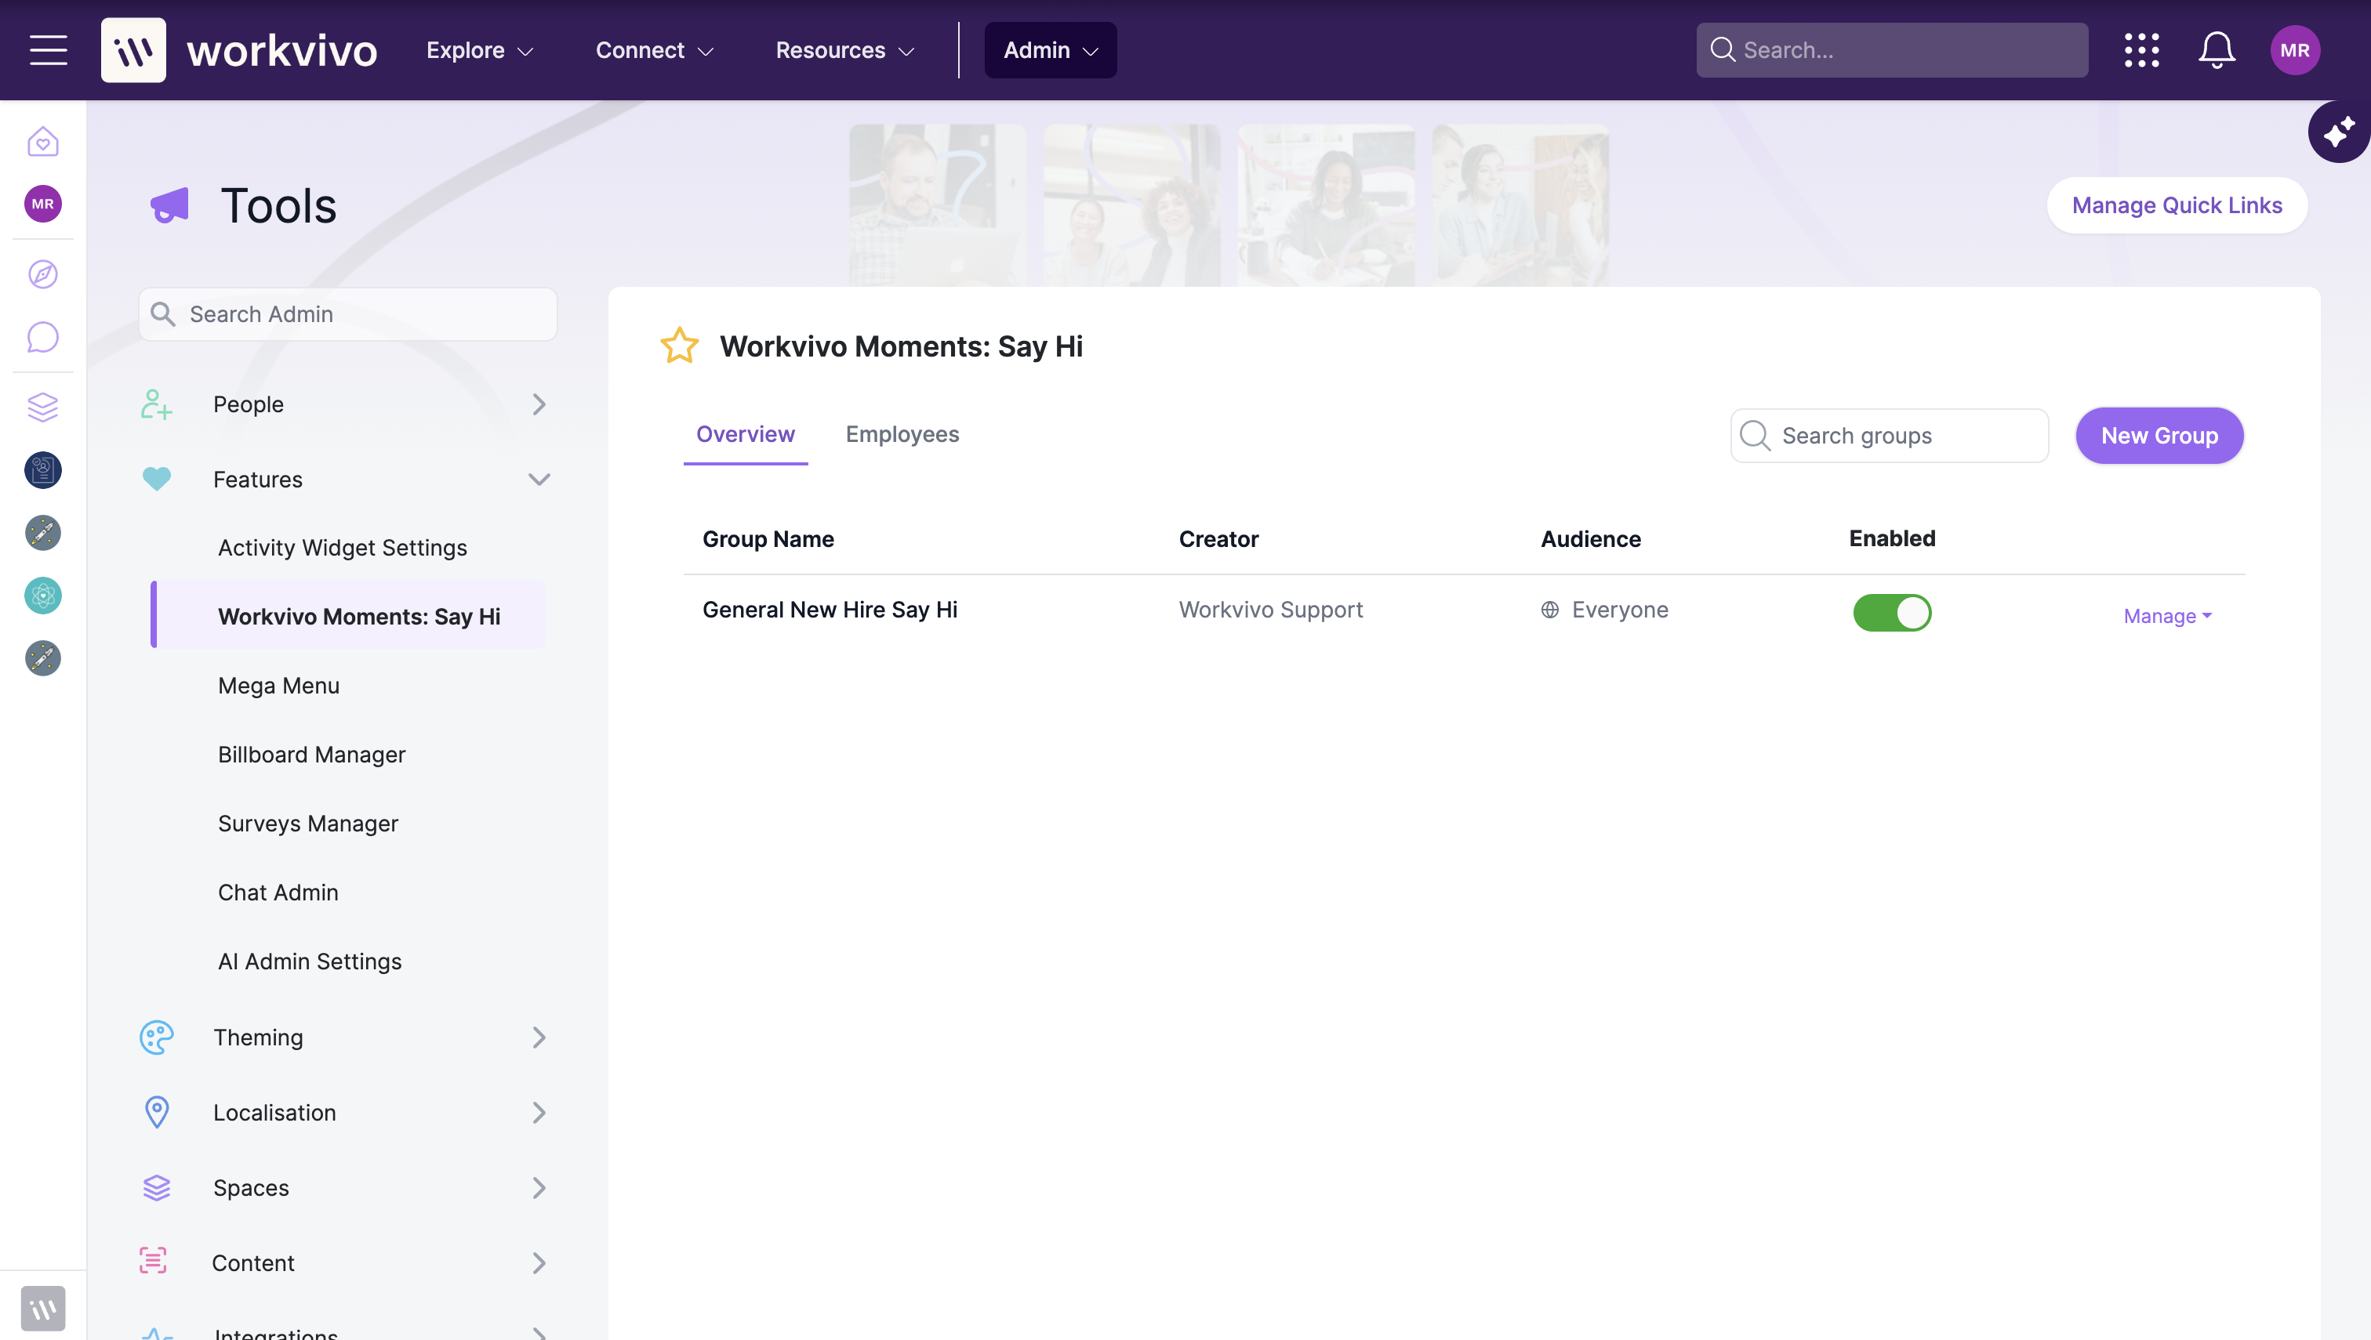Open the apps grid icon
Image resolution: width=2371 pixels, height=1340 pixels.
click(2140, 49)
